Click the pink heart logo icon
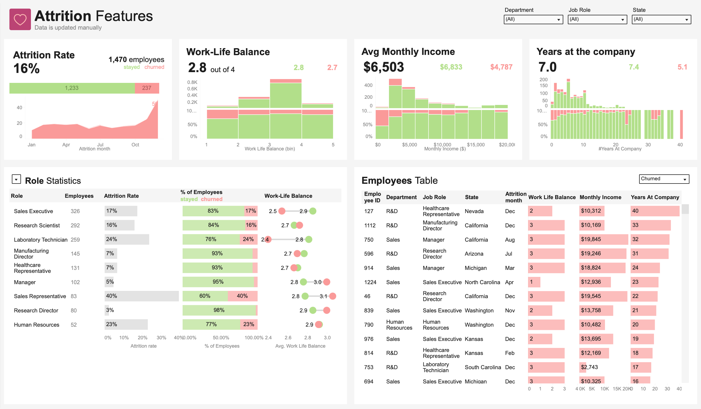This screenshot has height=409, width=701. point(20,19)
